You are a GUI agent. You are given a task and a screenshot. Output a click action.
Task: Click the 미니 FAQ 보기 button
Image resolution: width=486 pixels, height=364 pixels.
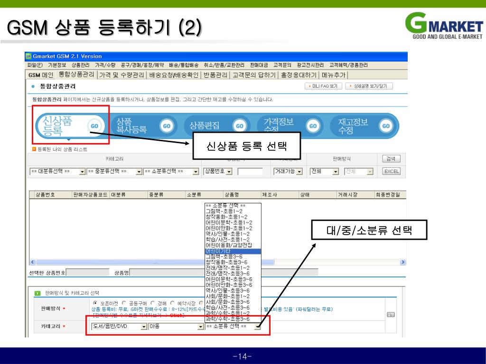tap(323, 86)
